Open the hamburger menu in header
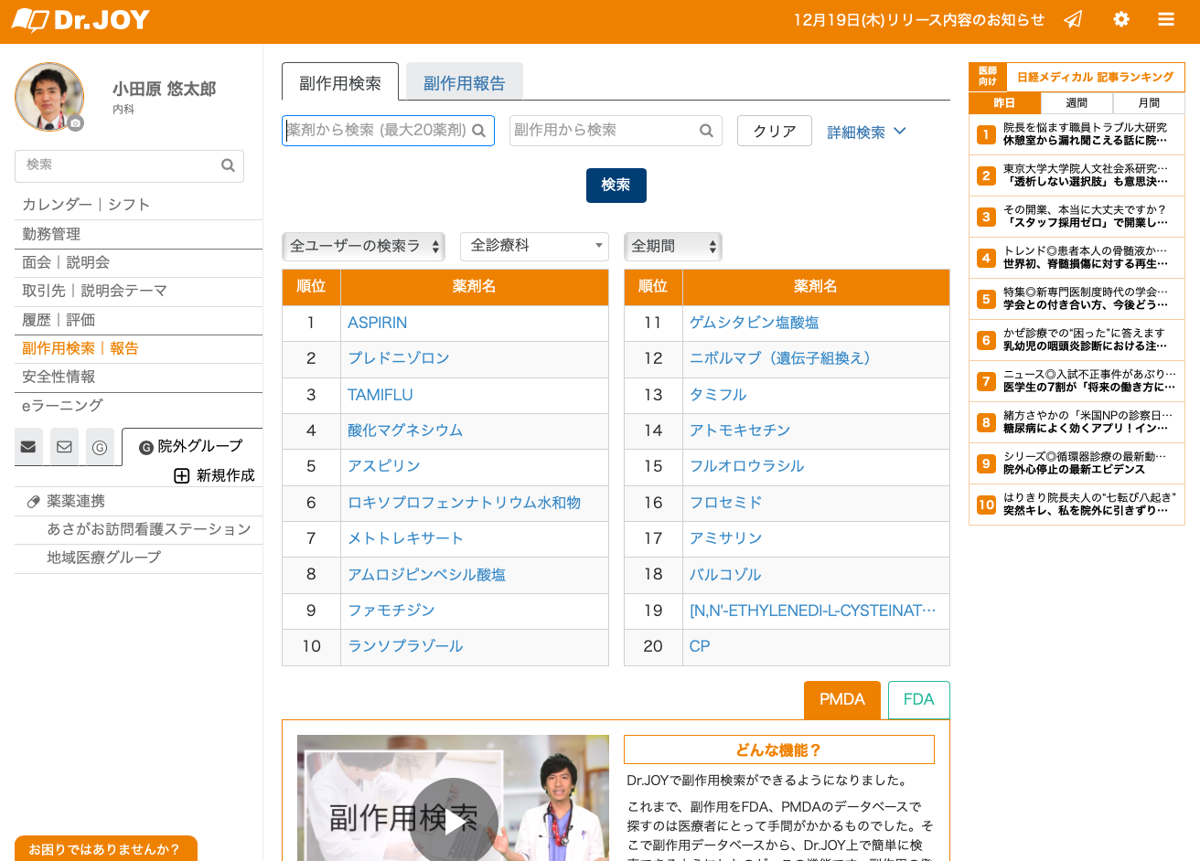The height and width of the screenshot is (861, 1200). tap(1166, 19)
